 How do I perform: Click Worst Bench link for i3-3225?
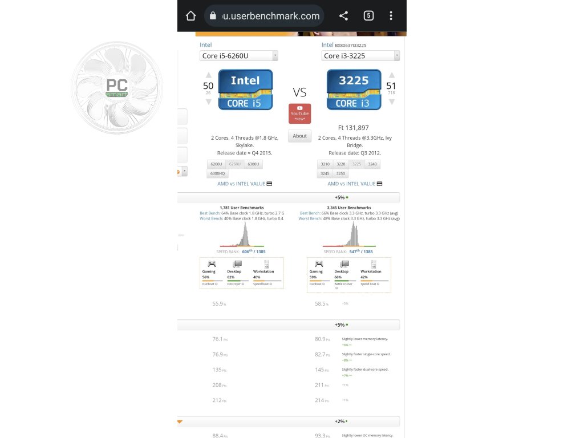[310, 218]
